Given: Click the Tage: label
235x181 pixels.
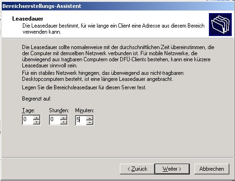Looking at the screenshot, I should pos(28,110).
